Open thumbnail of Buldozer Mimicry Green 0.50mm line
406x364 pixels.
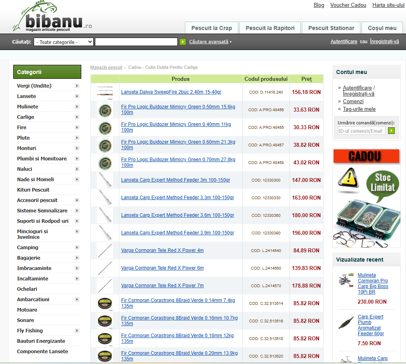coord(105,110)
